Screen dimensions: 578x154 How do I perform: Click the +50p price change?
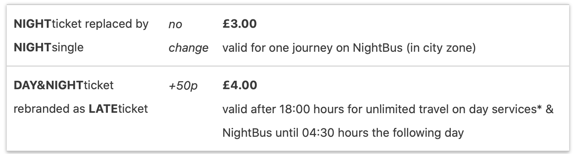pyautogui.click(x=183, y=86)
